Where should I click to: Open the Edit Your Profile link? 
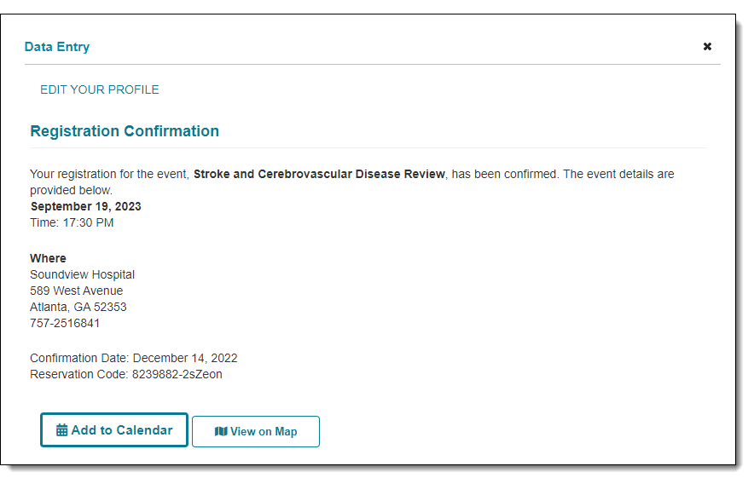click(x=99, y=89)
